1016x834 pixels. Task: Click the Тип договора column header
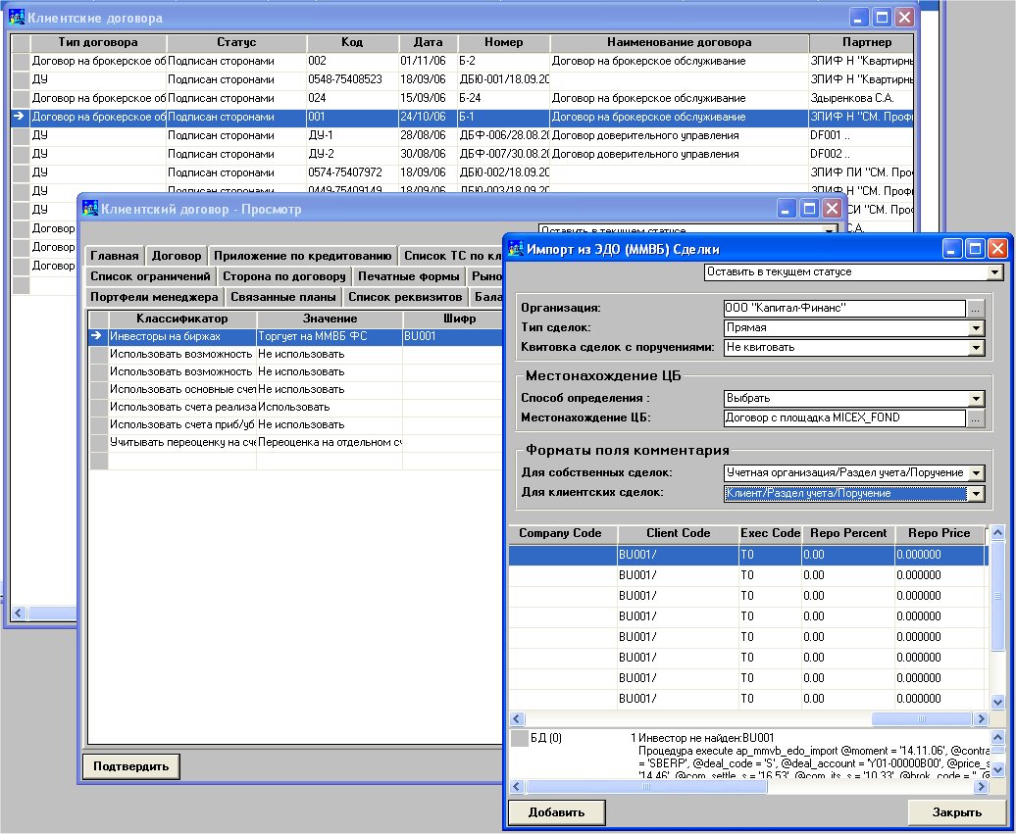click(98, 43)
